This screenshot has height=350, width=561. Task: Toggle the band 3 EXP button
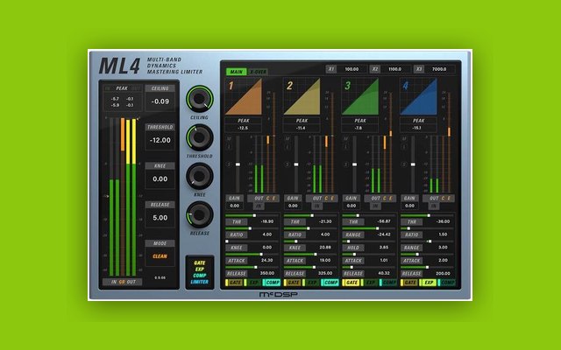tap(370, 283)
